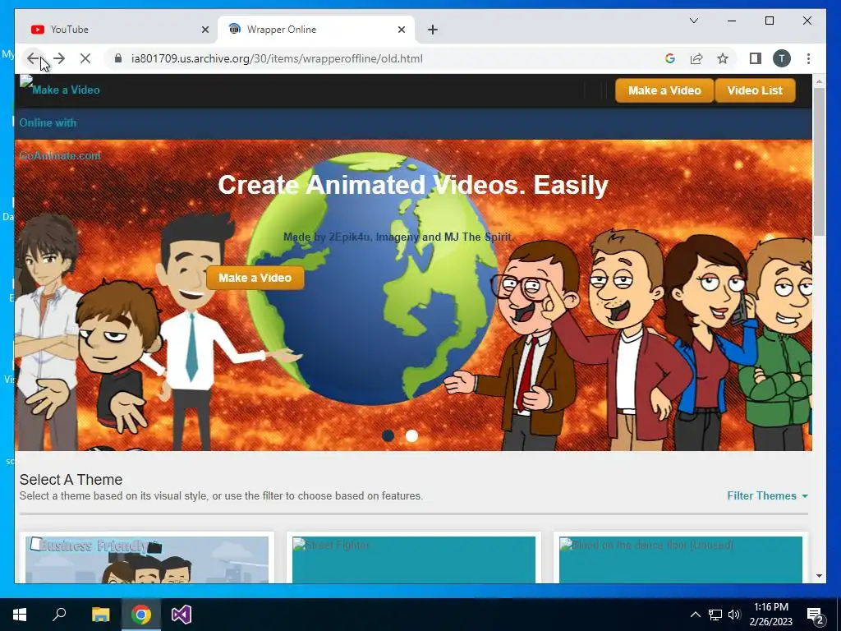Expand the Filter Themes dropdown
Viewport: 841px width, 631px height.
[x=767, y=495]
